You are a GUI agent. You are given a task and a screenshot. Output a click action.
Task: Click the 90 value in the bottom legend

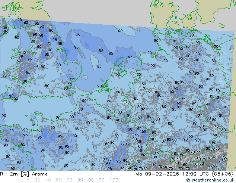[80, 180]
